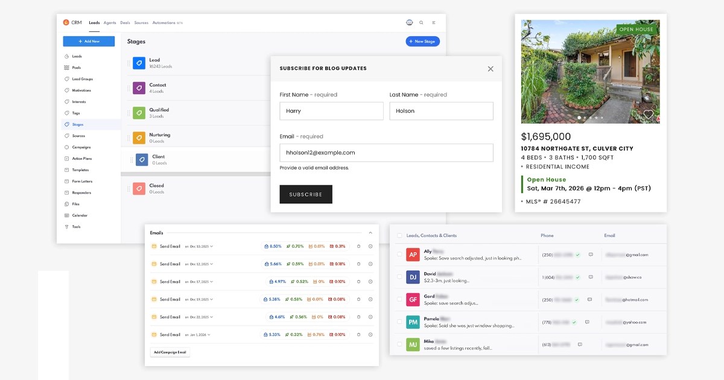Click the circle options icon on Dec 10 email row
724x380 pixels.
coord(370,246)
